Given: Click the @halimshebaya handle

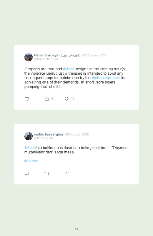Looking at the screenshot, I should [46, 59].
